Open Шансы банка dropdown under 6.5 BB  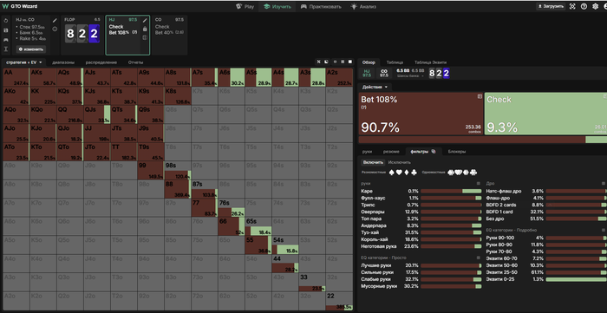[410, 75]
